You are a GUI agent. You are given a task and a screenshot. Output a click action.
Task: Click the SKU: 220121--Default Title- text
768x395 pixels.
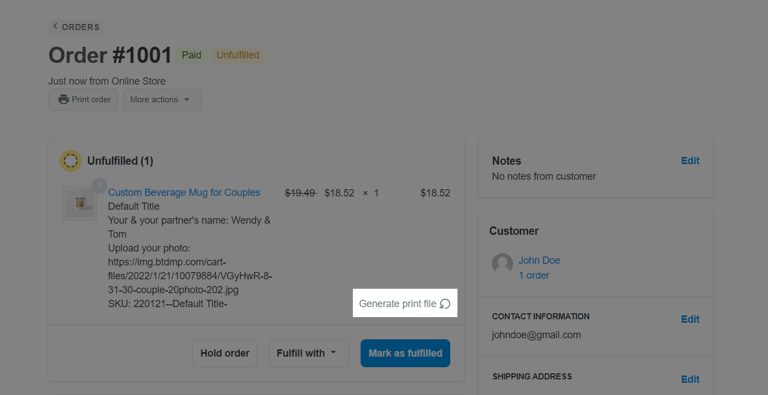[x=168, y=304]
